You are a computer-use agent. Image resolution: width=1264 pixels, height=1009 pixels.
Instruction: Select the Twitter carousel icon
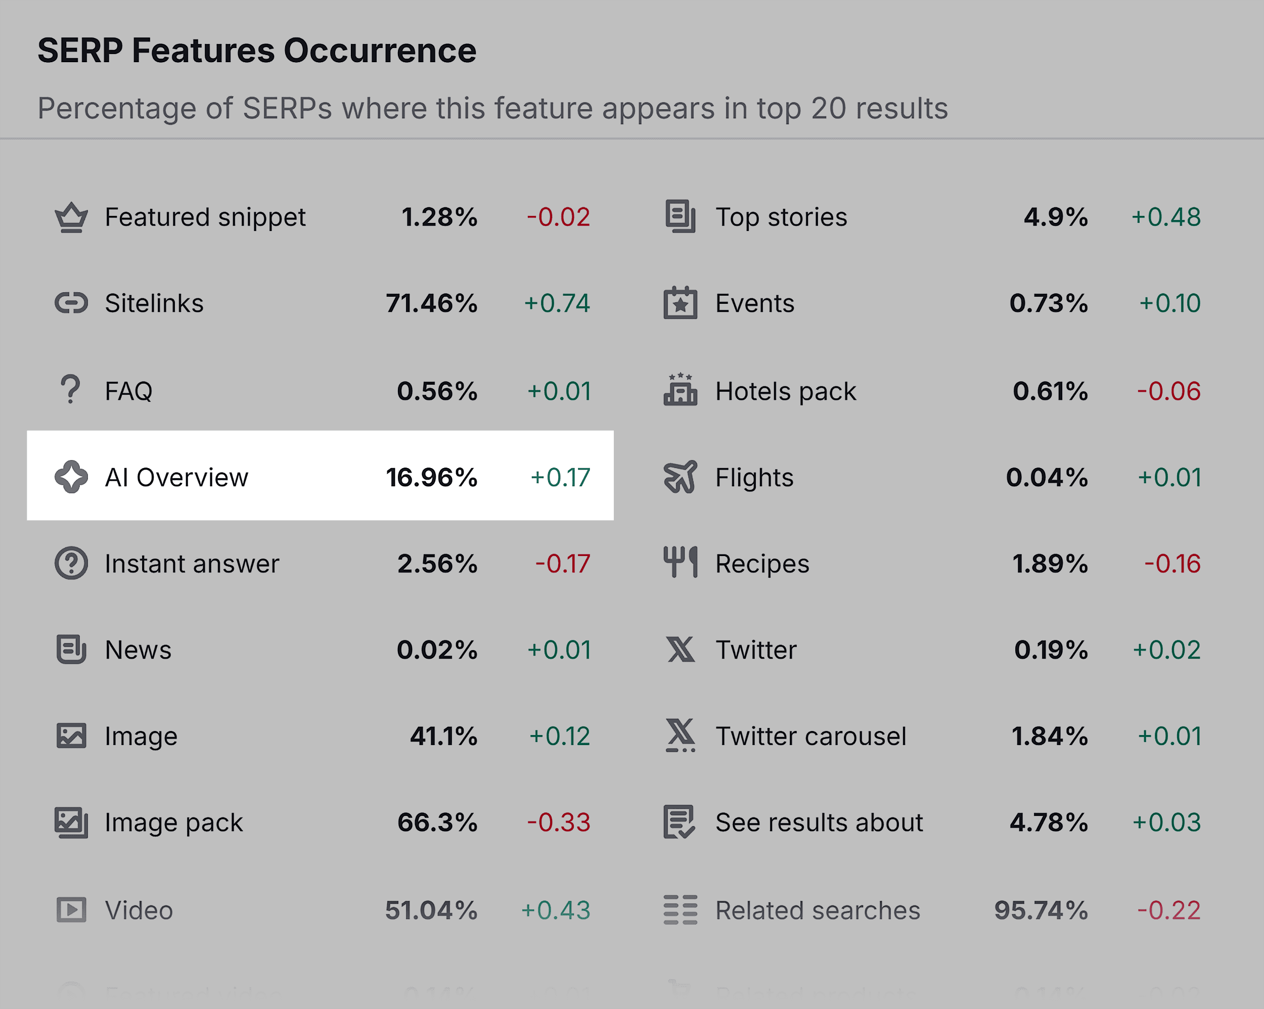680,736
